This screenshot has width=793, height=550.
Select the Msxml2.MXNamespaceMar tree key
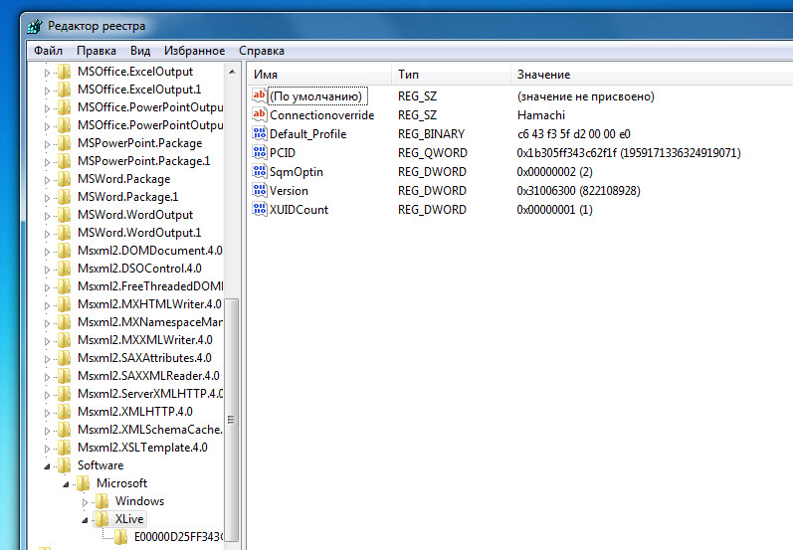[x=149, y=322]
